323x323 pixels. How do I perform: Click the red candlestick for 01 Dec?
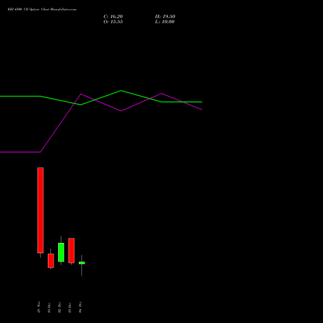tap(51, 261)
